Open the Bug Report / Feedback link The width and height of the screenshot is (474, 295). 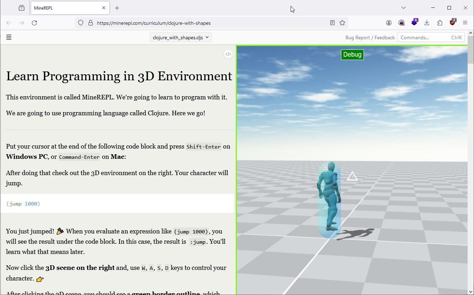coord(370,37)
